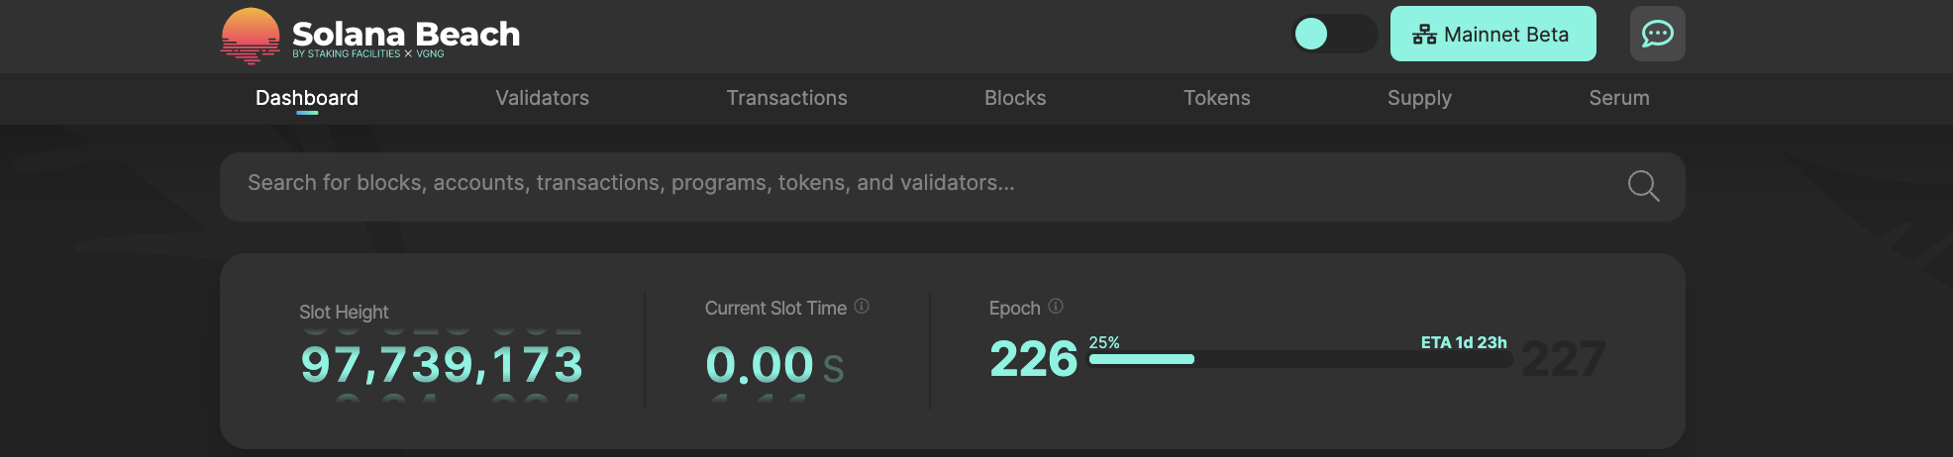Go to the Dashboard tab
Screen dimensions: 1953x457
click(307, 98)
